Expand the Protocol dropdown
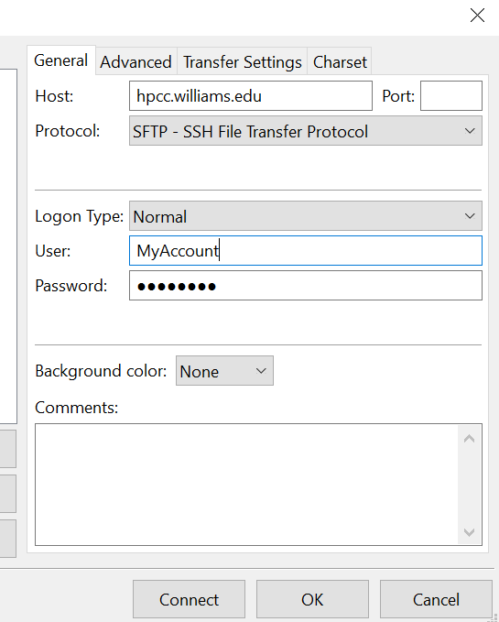499x622 pixels. tap(306, 131)
